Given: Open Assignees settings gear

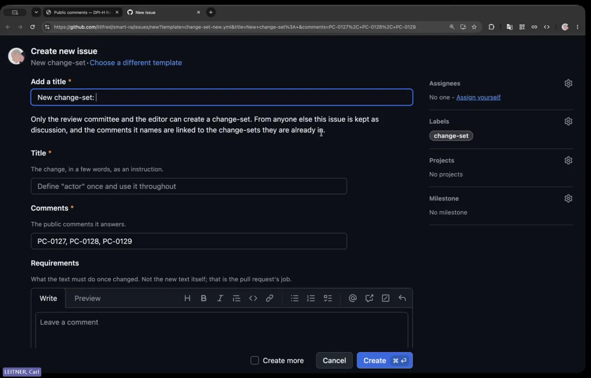Looking at the screenshot, I should point(568,83).
